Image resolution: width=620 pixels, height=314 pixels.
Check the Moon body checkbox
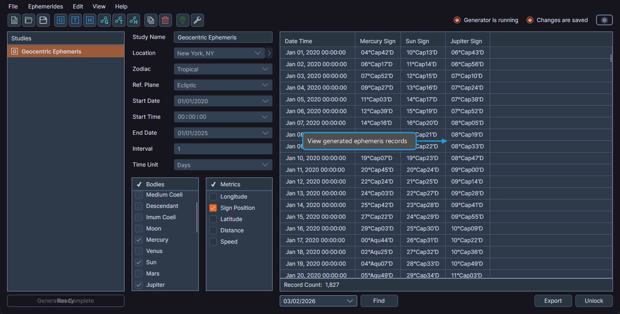pos(139,228)
